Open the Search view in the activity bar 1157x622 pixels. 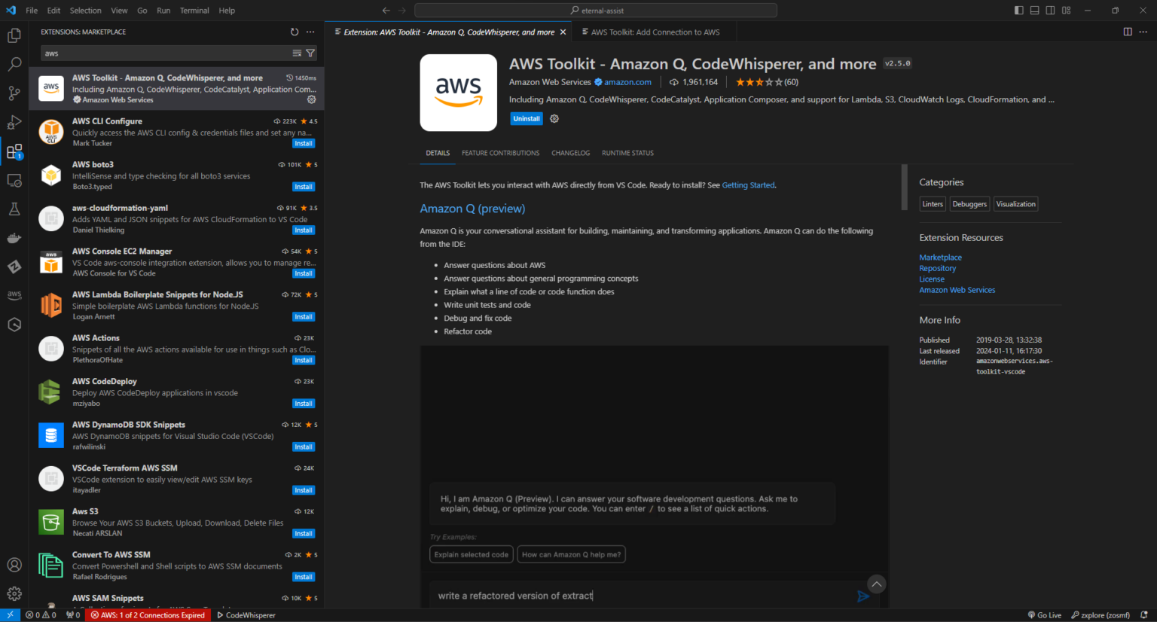tap(14, 64)
